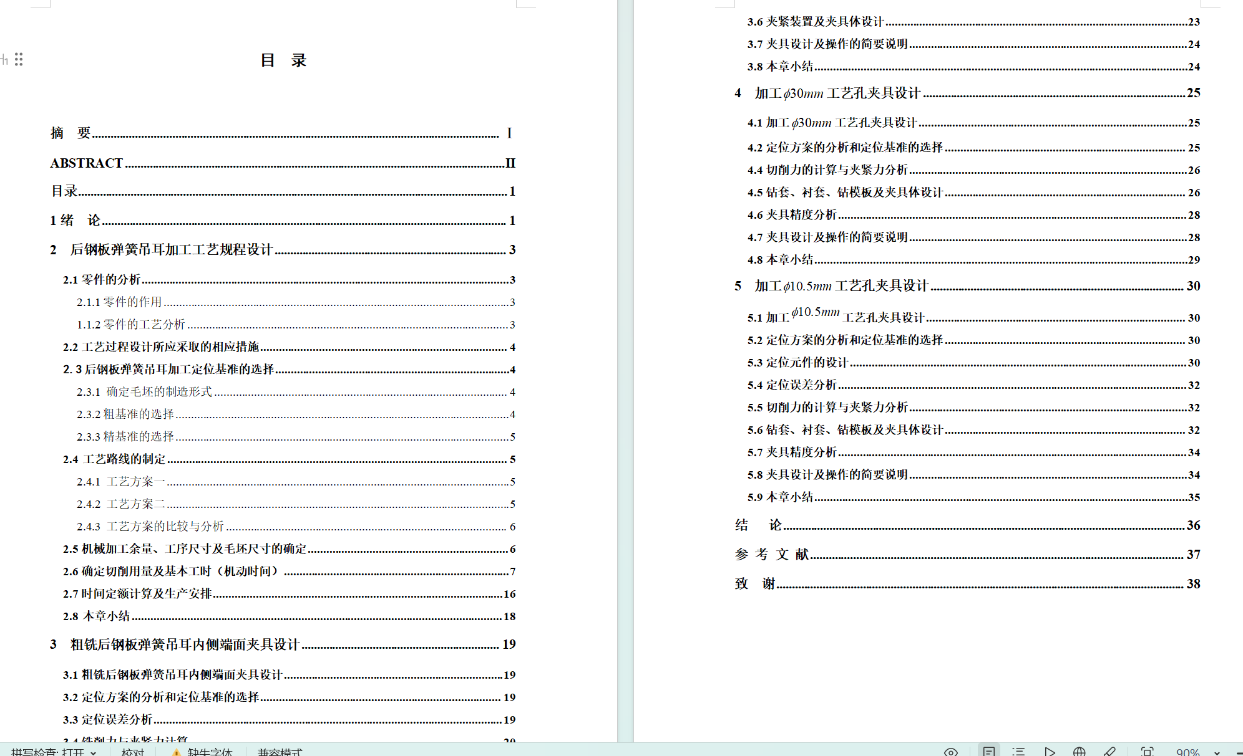The width and height of the screenshot is (1243, 756).
Task: Click 2.7 时间定额计算及生产安排 entry
Action: [289, 593]
